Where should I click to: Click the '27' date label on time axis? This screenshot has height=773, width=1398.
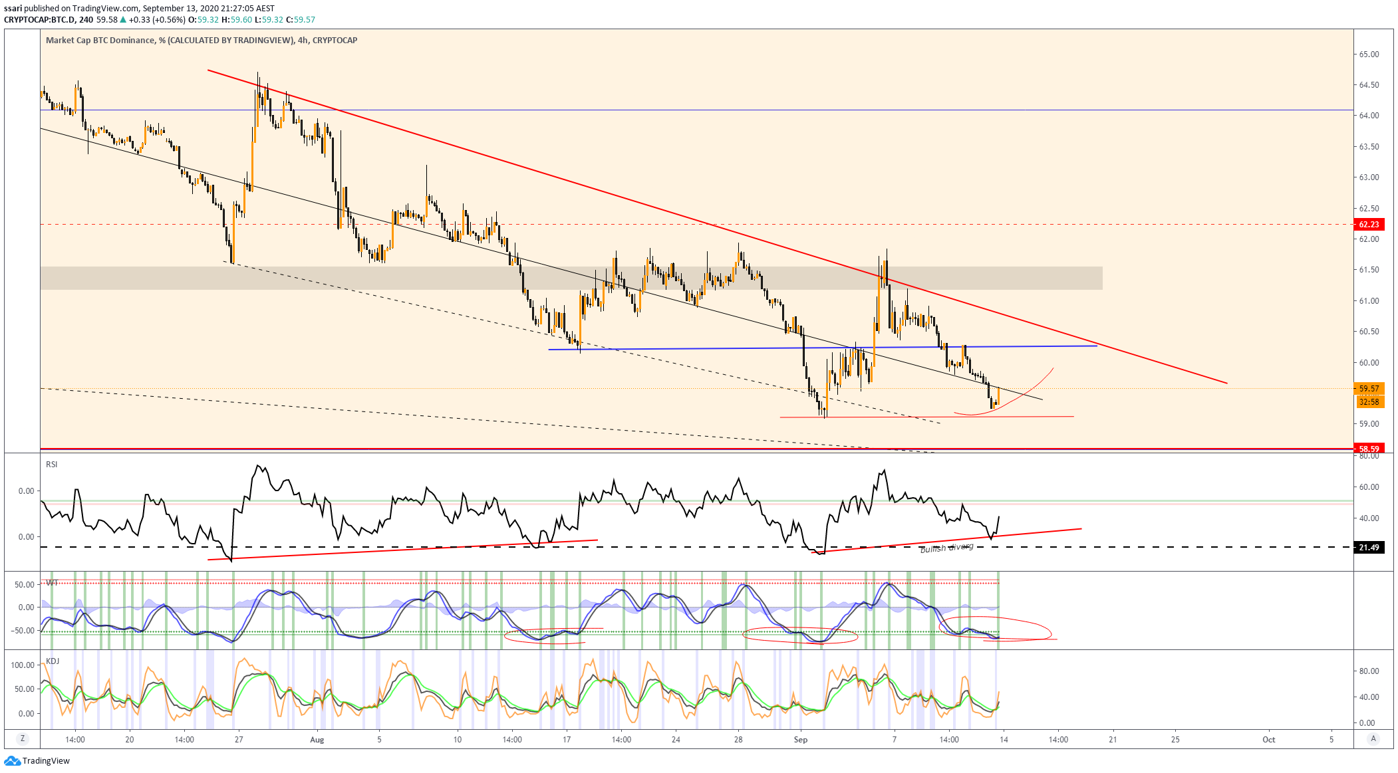(x=239, y=739)
